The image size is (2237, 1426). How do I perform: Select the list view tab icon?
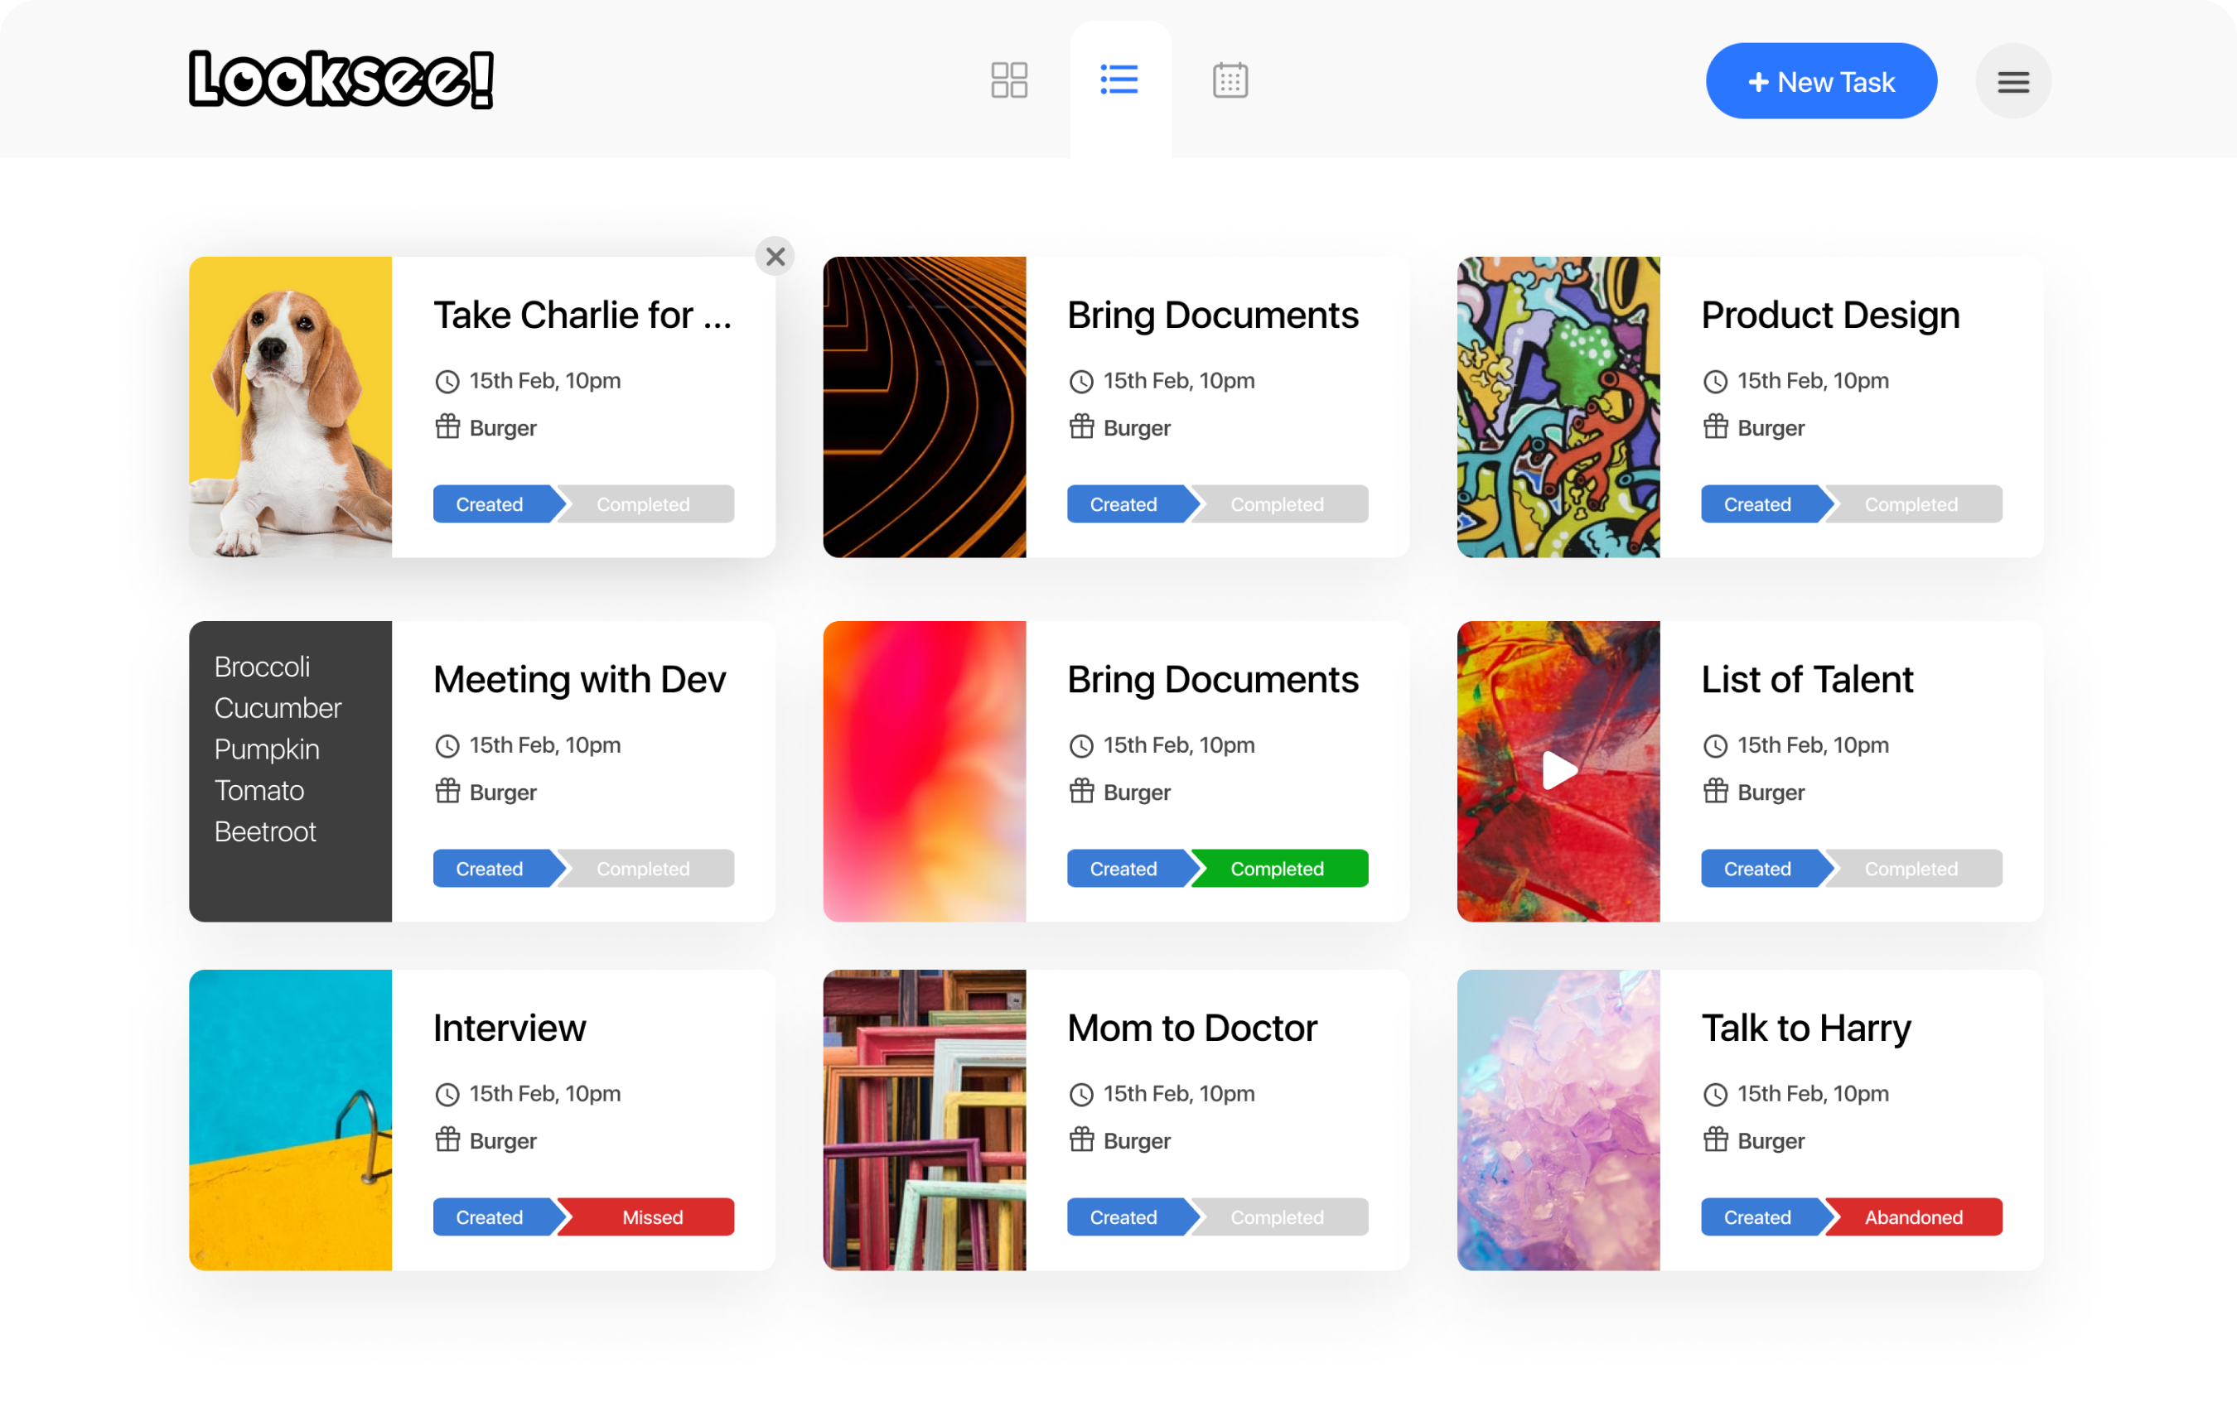1119,79
